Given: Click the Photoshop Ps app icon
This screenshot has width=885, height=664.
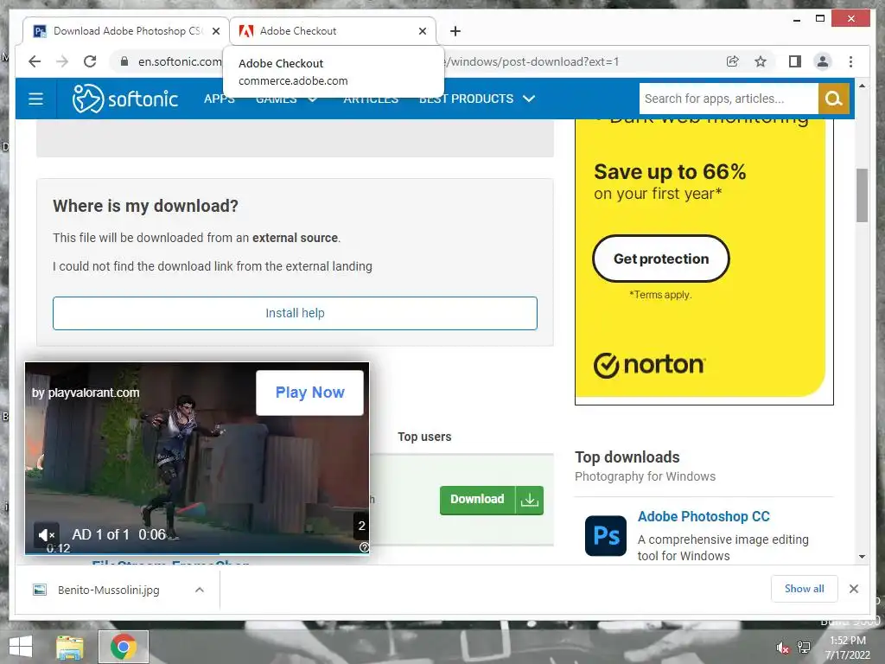Looking at the screenshot, I should pos(606,536).
